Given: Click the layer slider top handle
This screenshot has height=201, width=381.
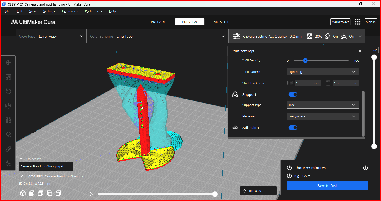Looking at the screenshot, I should coord(374,57).
